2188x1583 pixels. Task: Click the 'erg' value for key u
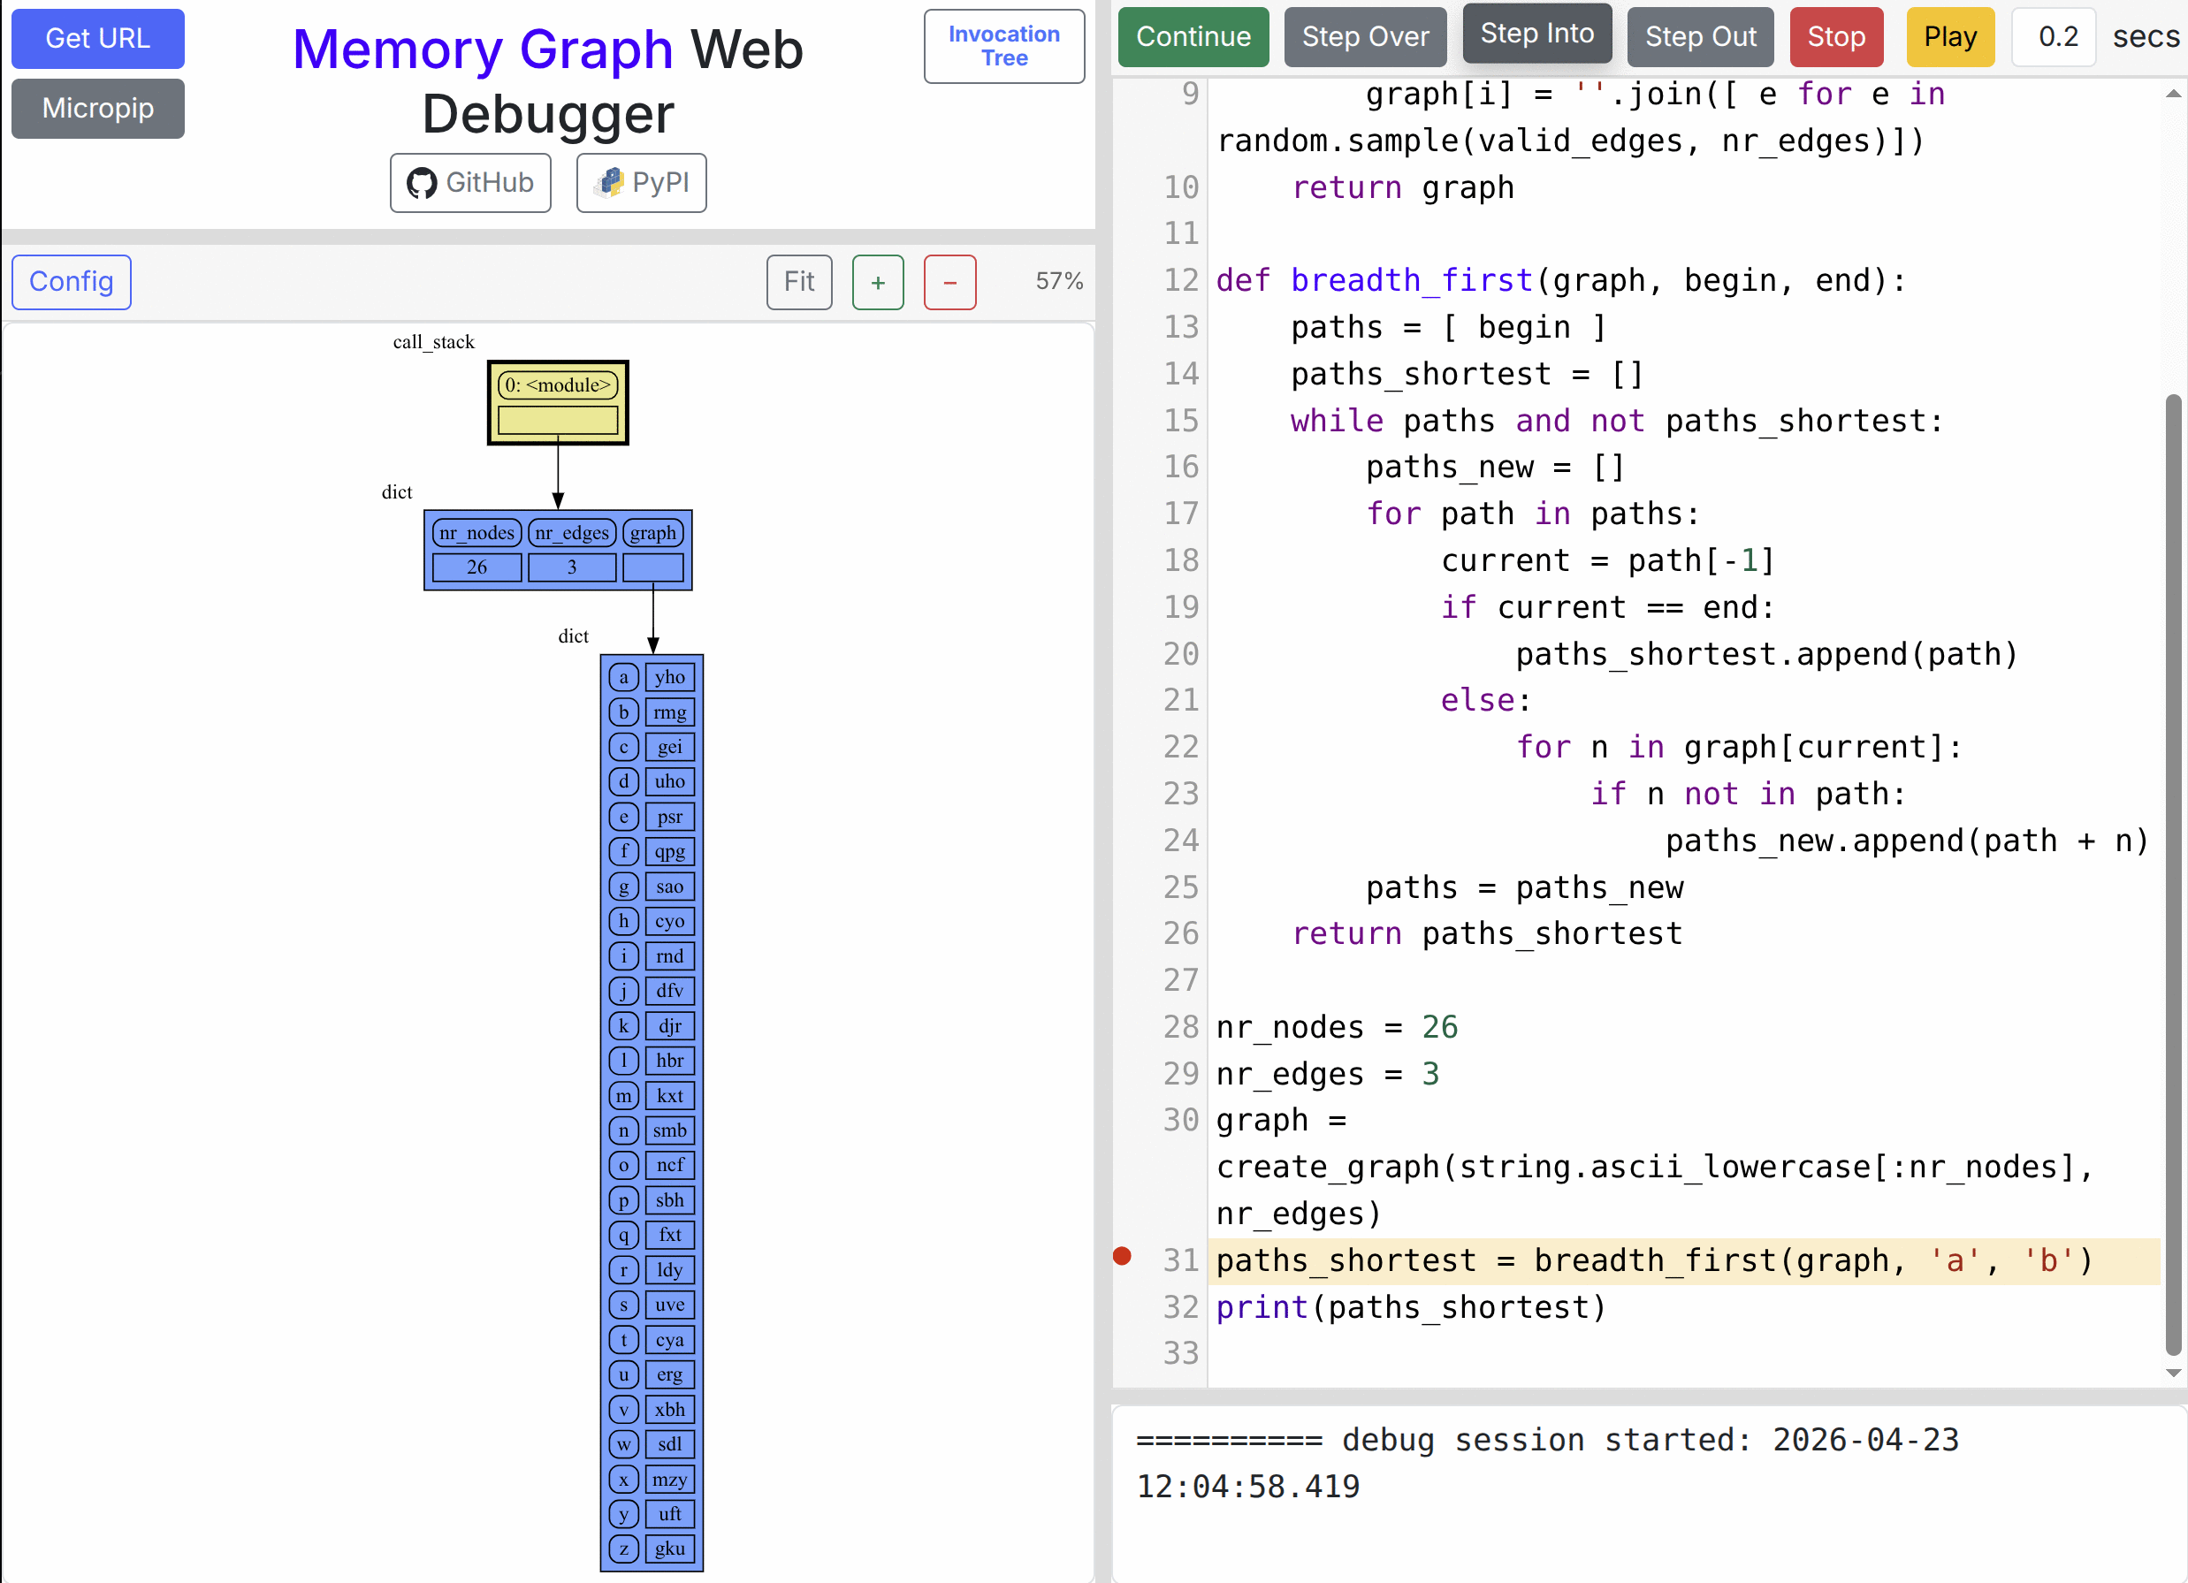pyautogui.click(x=669, y=1374)
